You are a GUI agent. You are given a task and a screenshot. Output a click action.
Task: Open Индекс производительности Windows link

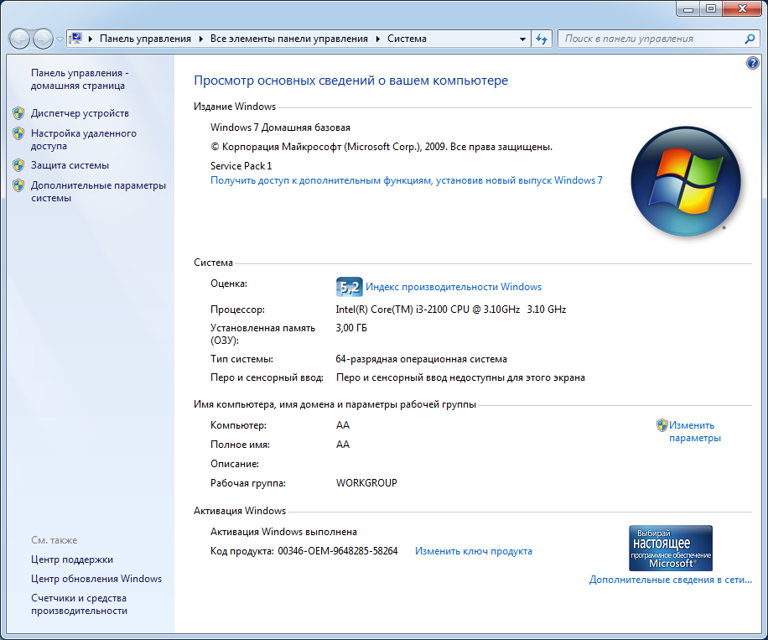click(454, 287)
